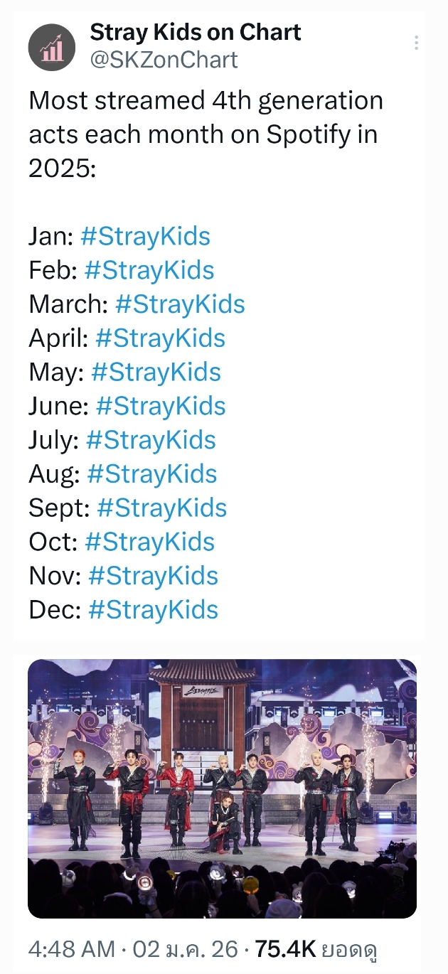Select the #StrayKids hashtag next to April
Viewport: 448px width, 974px height.
click(160, 338)
